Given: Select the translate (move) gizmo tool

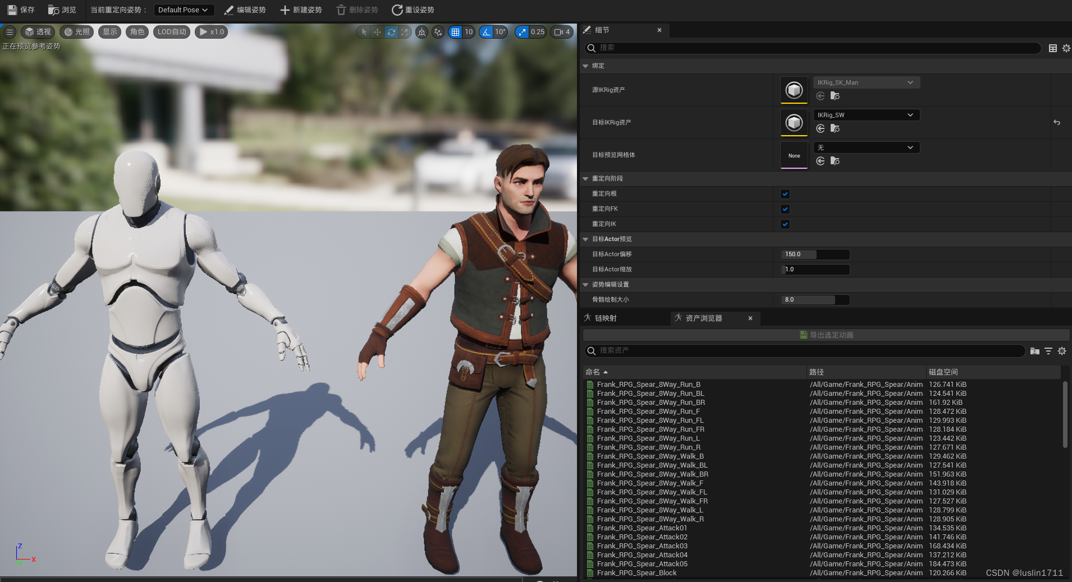Looking at the screenshot, I should (377, 32).
